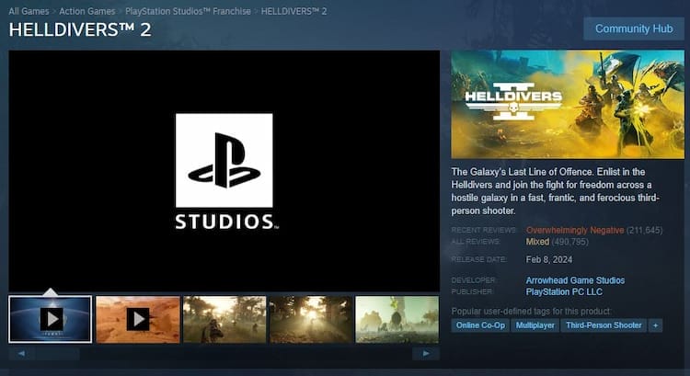Open the Community Hub

[x=633, y=28]
